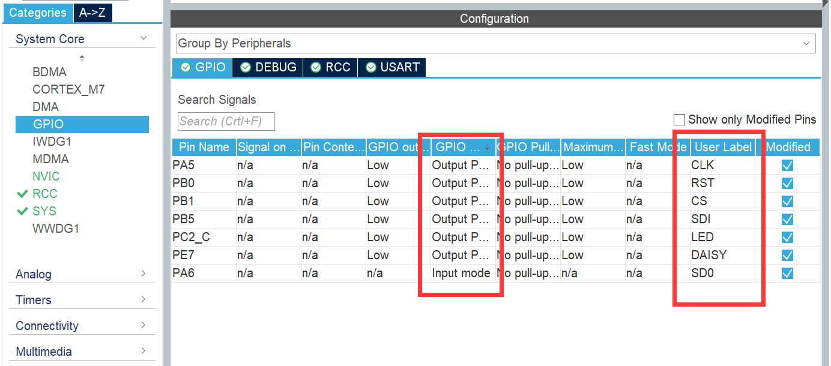831x366 pixels.
Task: Click the LED user label cell
Action: point(723,237)
